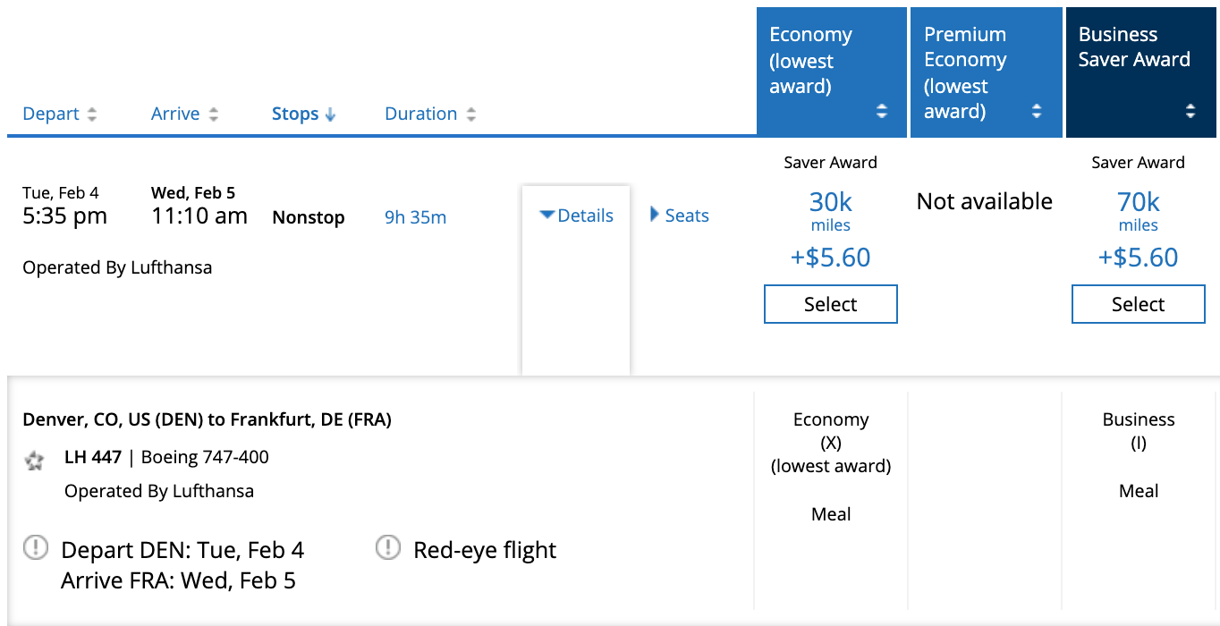Select the 30k miles Economy award
The height and width of the screenshot is (626, 1220).
pyautogui.click(x=831, y=304)
